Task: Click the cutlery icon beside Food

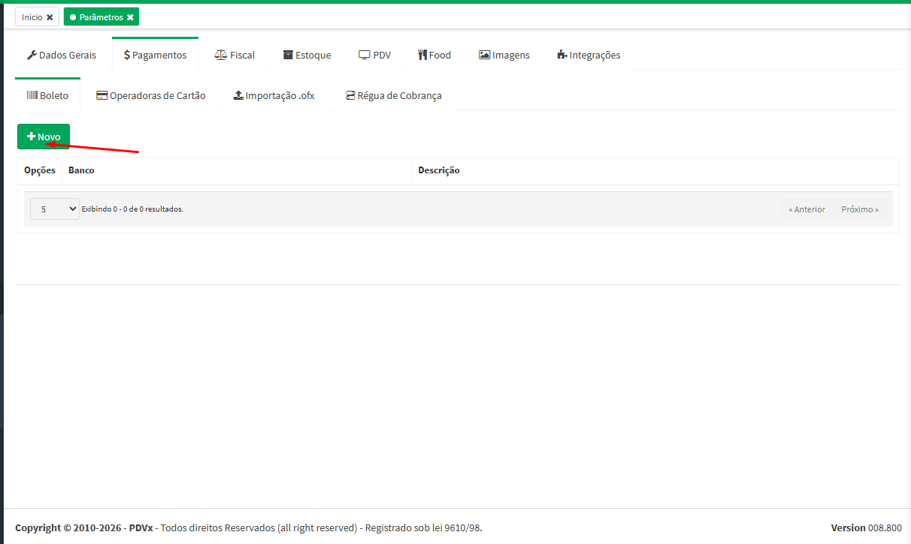Action: 422,55
